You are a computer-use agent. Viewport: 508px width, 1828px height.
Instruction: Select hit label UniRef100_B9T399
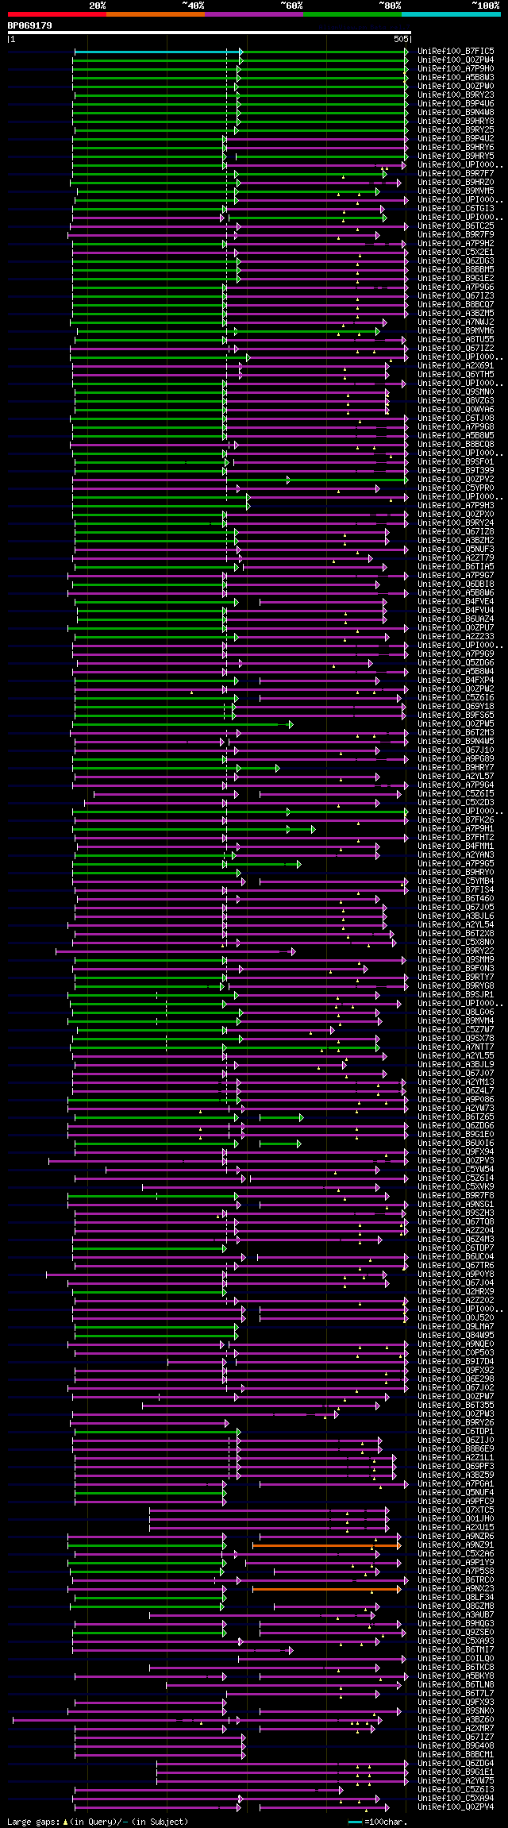[456, 470]
